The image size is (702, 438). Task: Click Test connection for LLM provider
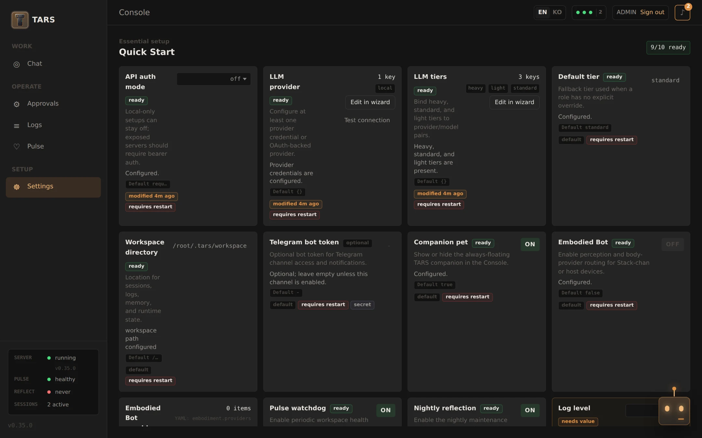pos(367,120)
